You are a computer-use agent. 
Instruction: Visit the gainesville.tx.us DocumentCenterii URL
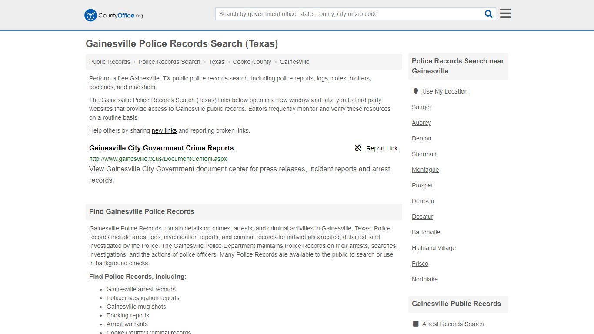coord(158,159)
